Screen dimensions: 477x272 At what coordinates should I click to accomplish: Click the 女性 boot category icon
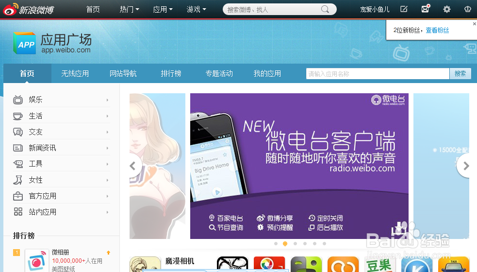click(x=17, y=180)
